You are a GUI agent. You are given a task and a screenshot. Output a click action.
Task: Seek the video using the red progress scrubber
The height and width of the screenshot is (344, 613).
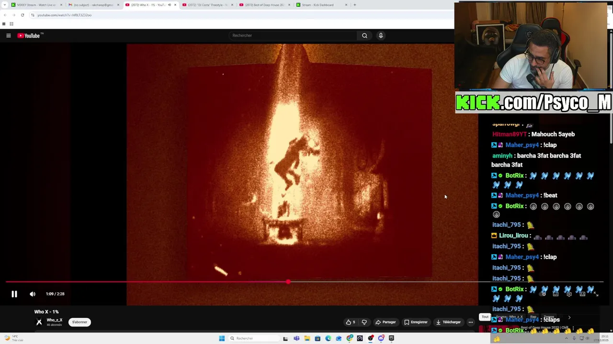click(x=288, y=282)
